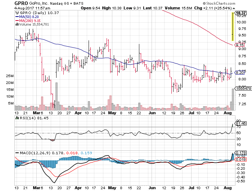Click the blue MA(50) line swatch in legend
The height and width of the screenshot is (191, 252).
(17, 17)
